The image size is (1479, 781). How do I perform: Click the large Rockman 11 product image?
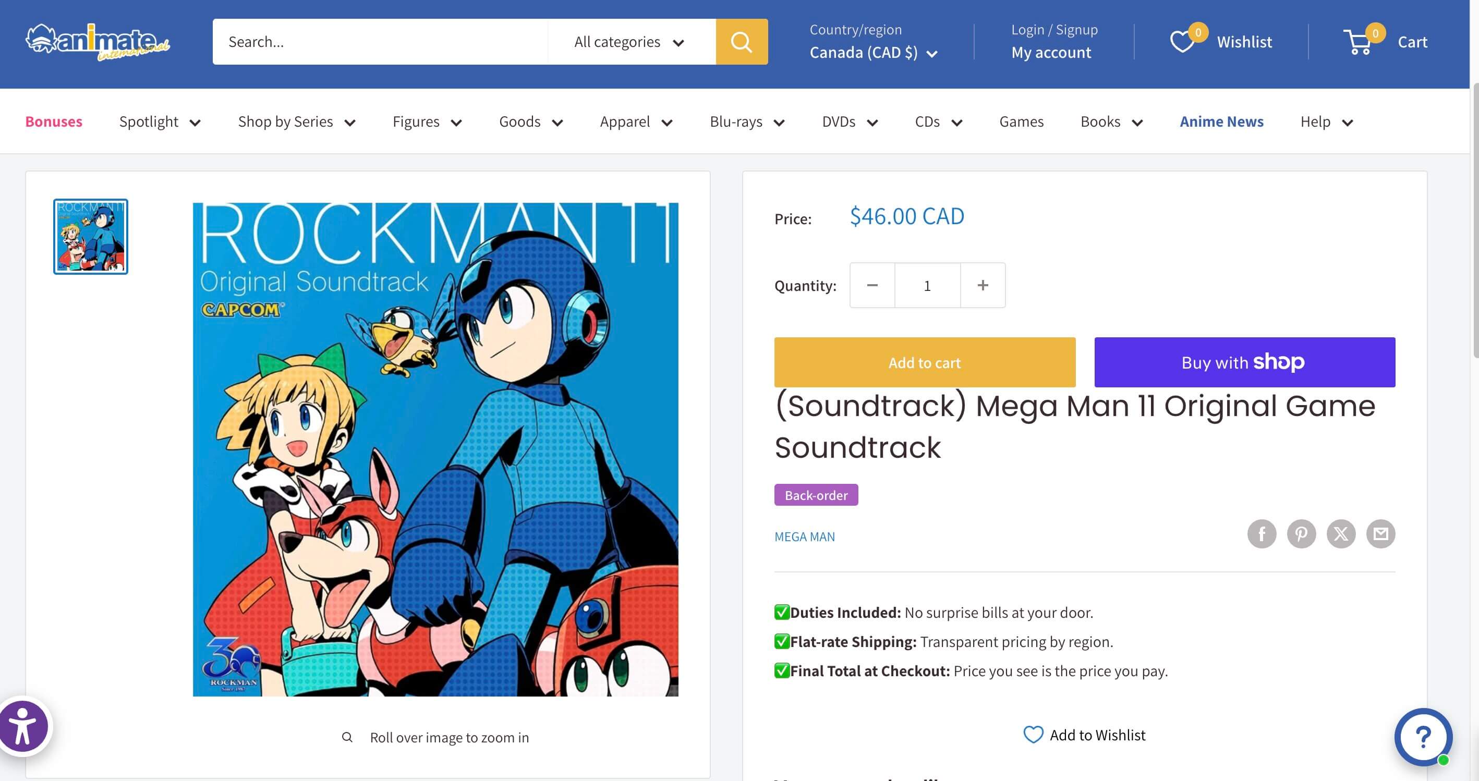pos(435,449)
